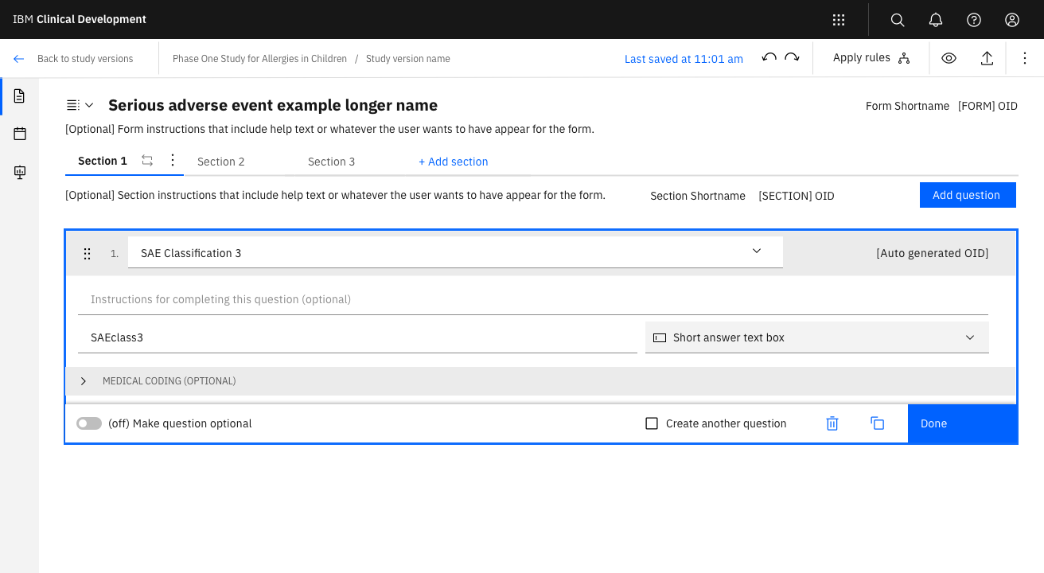
Task: Check Create another question checkbox
Action: (x=652, y=423)
